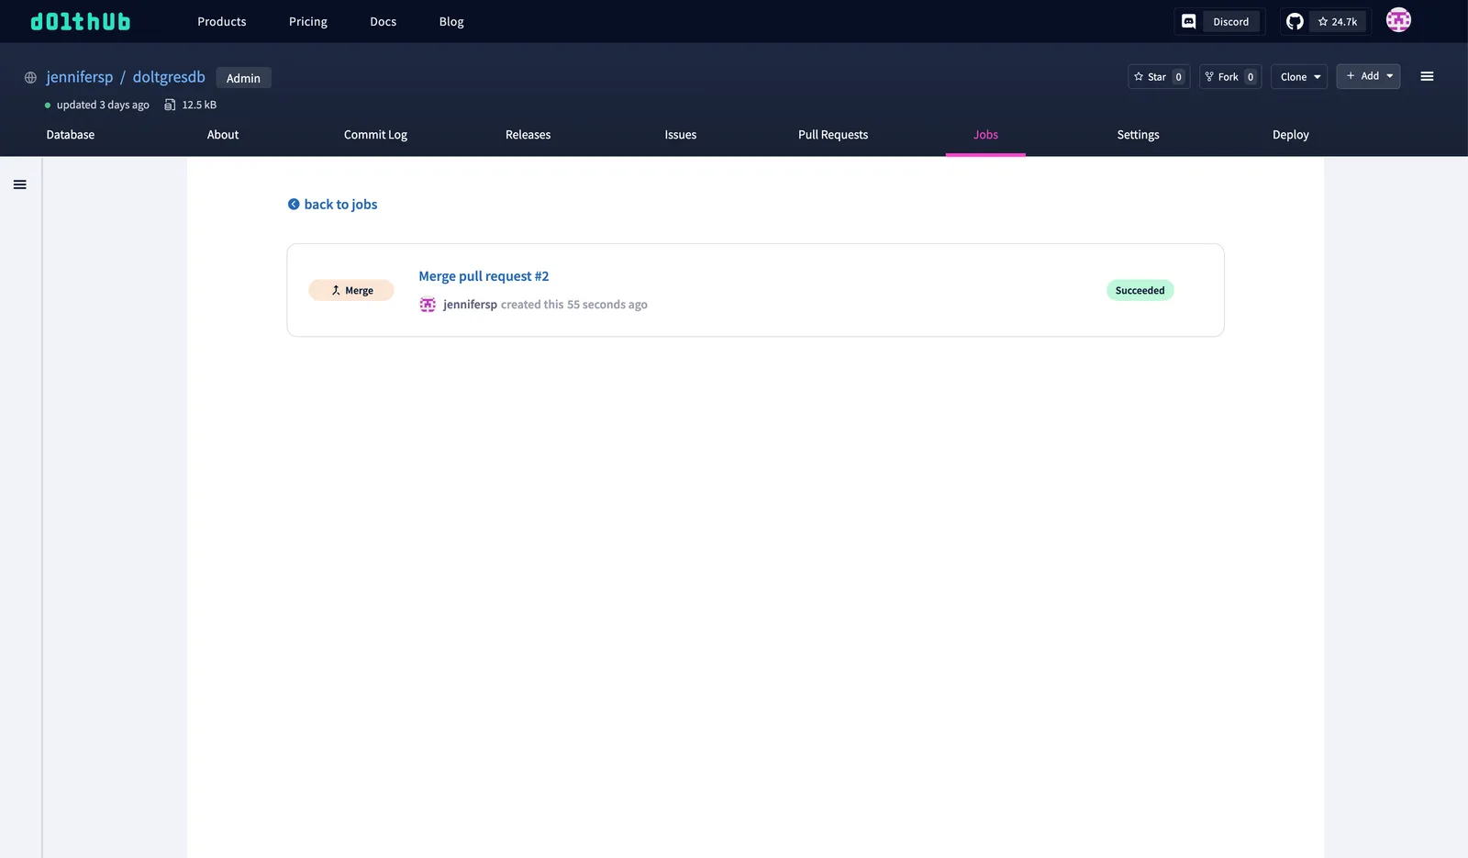Click the 24.7k GitHub stars count
1468x858 pixels.
[1338, 22]
